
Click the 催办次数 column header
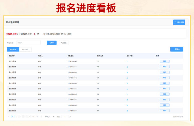pos(130,56)
